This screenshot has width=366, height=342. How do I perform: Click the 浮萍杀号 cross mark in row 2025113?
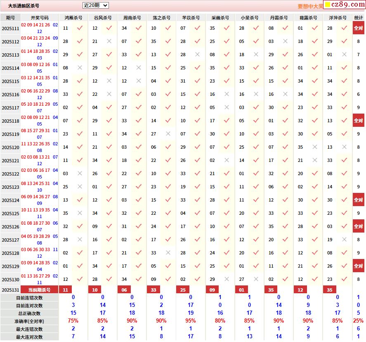point(344,55)
